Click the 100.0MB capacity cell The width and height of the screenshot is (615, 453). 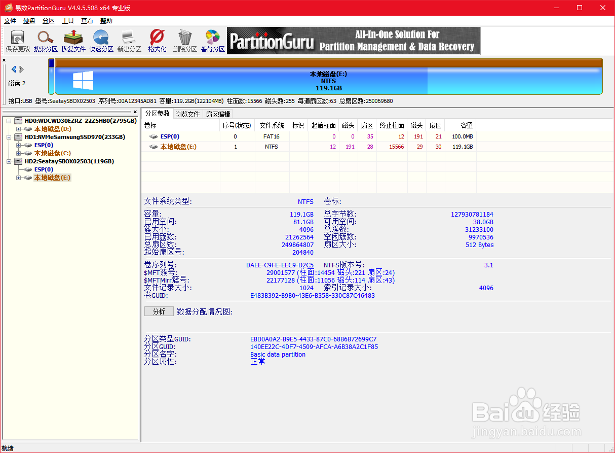pyautogui.click(x=462, y=136)
